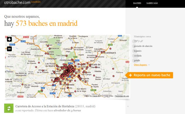Open the SABER MÁS tab
Screen dimensions: 185x114
[x=152, y=3]
